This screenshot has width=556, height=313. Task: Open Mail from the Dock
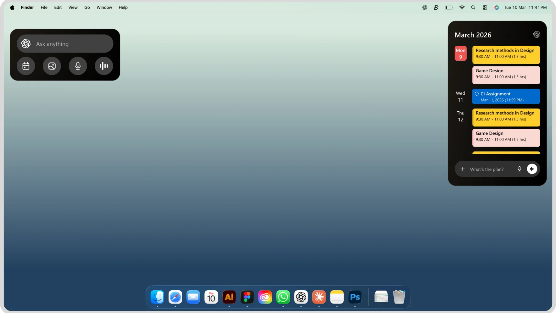[193, 297]
